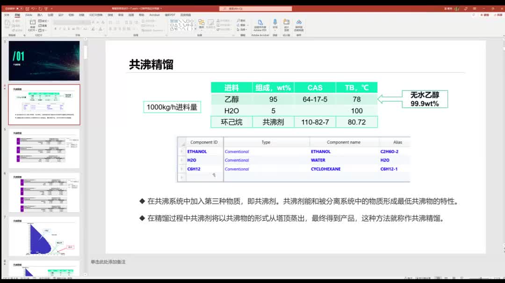Redo the action from the quick access toolbar
This screenshot has height=283, width=505.
[40, 9]
